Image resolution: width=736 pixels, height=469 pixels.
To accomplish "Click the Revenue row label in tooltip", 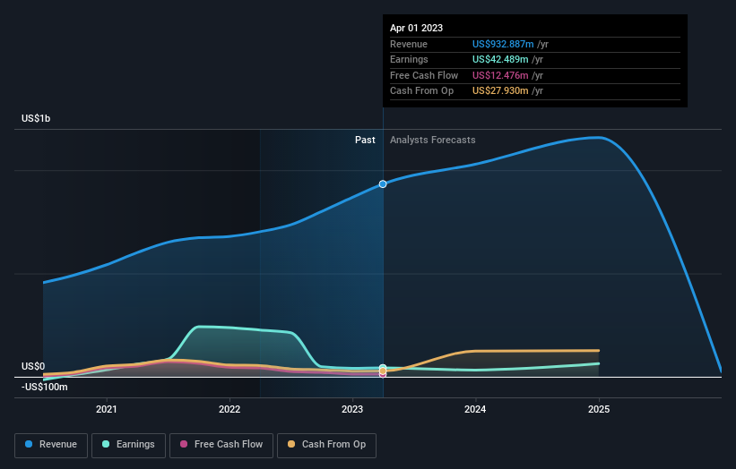I will pyautogui.click(x=409, y=44).
